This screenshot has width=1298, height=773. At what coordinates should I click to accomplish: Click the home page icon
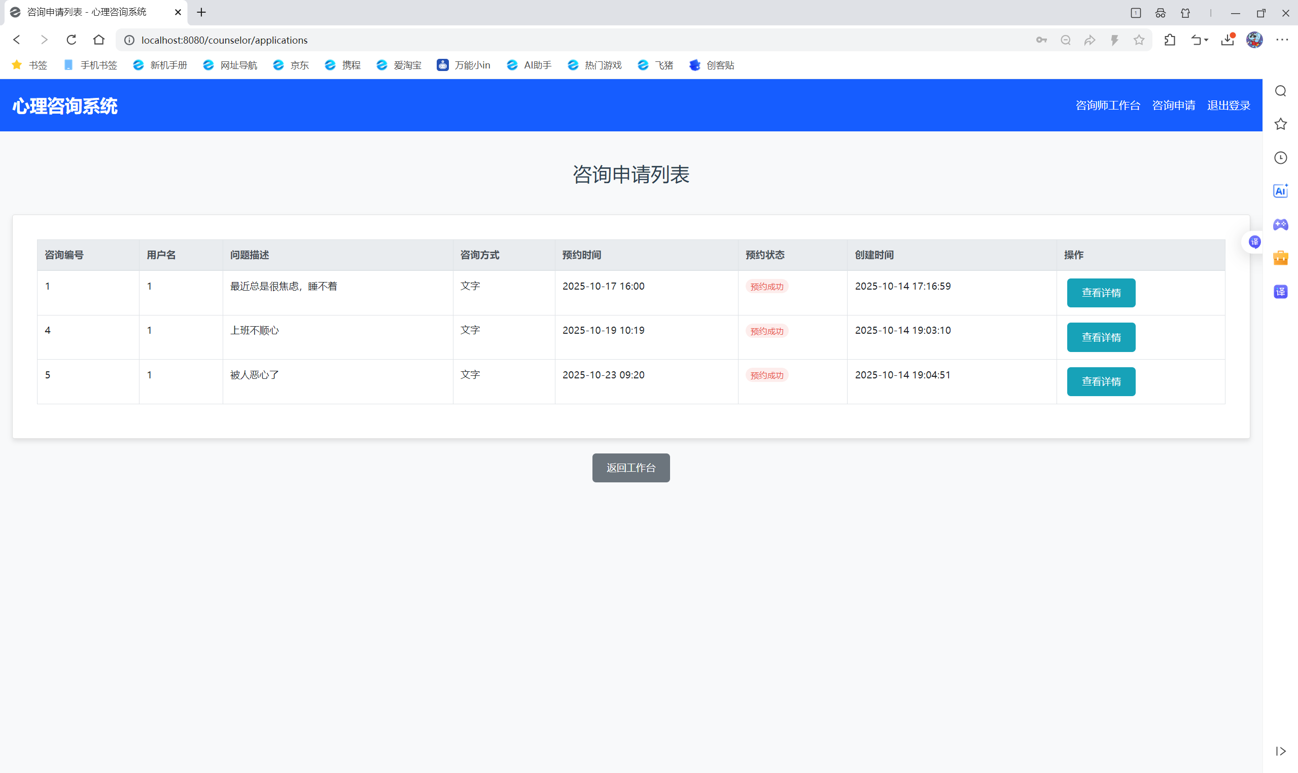click(x=99, y=40)
